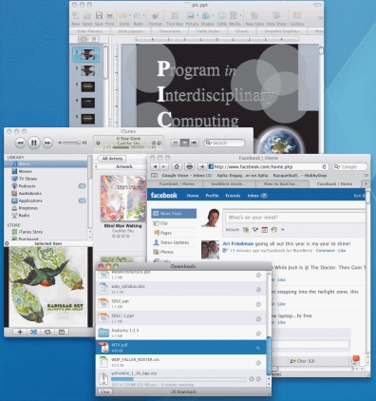Switch iTunes to Cover Flow view
Viewport: 376px width, 401px height.
click(x=194, y=143)
